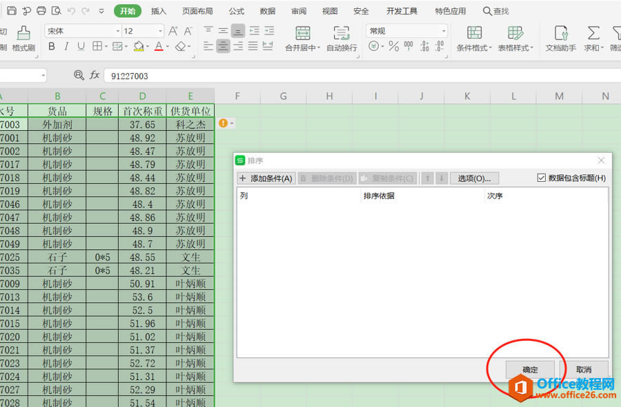
Task: Expand the error warning indicator dropdown
Action: tap(232, 123)
